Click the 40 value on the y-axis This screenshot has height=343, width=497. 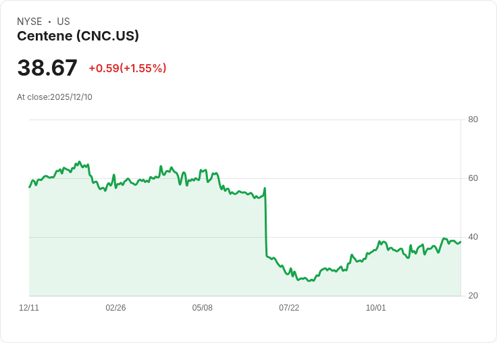473,237
